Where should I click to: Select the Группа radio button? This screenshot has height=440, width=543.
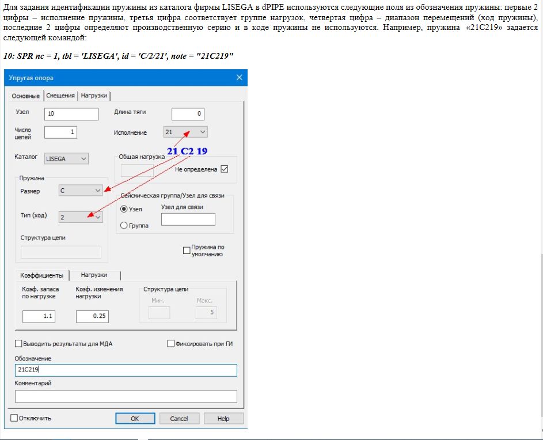[124, 226]
